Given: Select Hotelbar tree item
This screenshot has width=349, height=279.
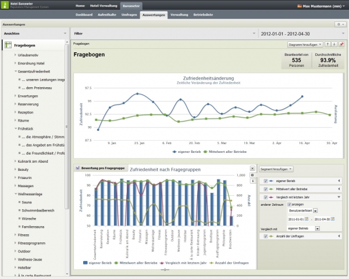Looking at the screenshot, I should (24, 267).
